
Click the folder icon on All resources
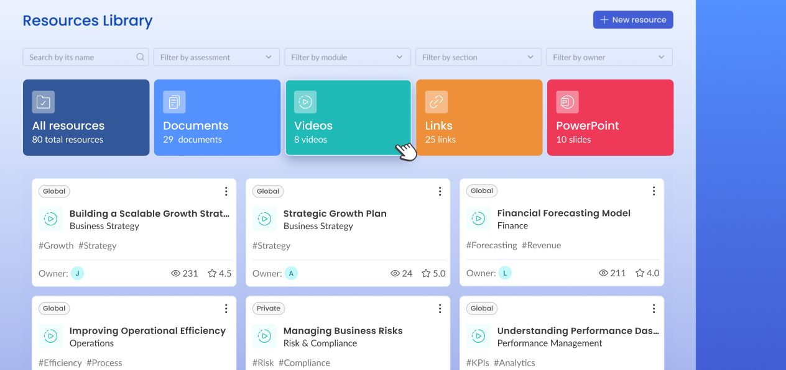point(44,102)
